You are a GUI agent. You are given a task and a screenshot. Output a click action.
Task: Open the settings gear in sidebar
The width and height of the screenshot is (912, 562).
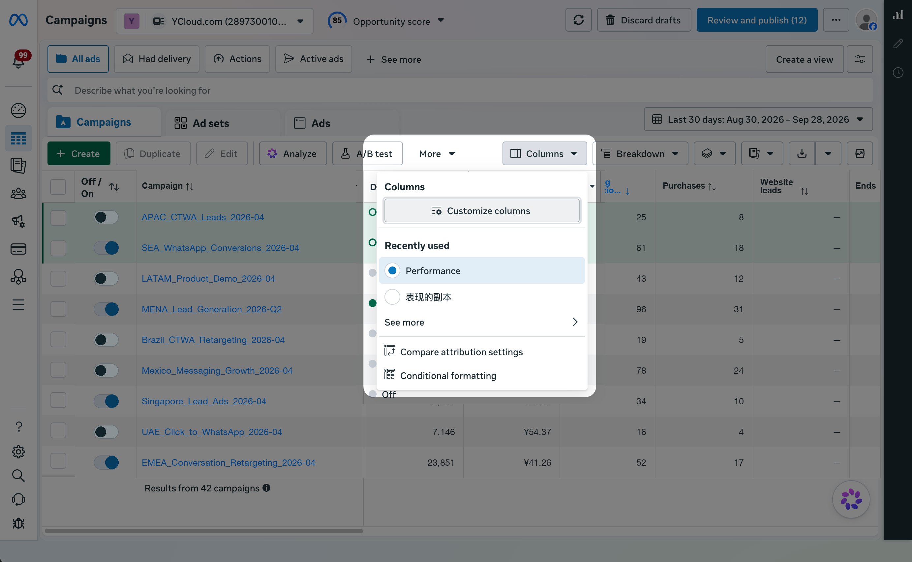[x=18, y=452]
